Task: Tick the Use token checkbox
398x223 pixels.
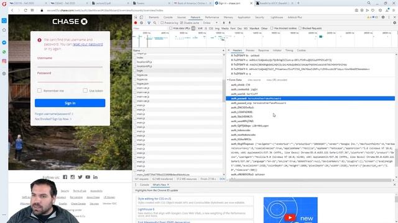Action: [85, 90]
